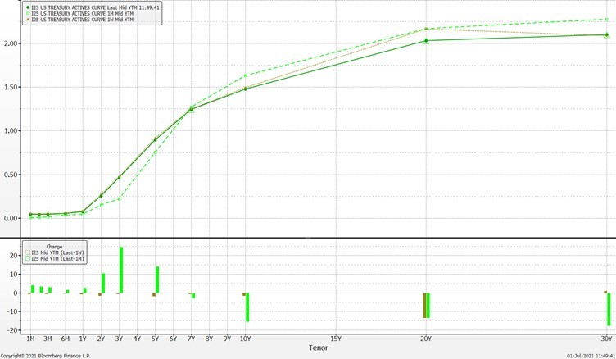Click the 10Y tenor axis label

(246, 338)
